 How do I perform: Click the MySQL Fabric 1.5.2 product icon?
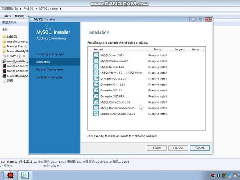96,73
